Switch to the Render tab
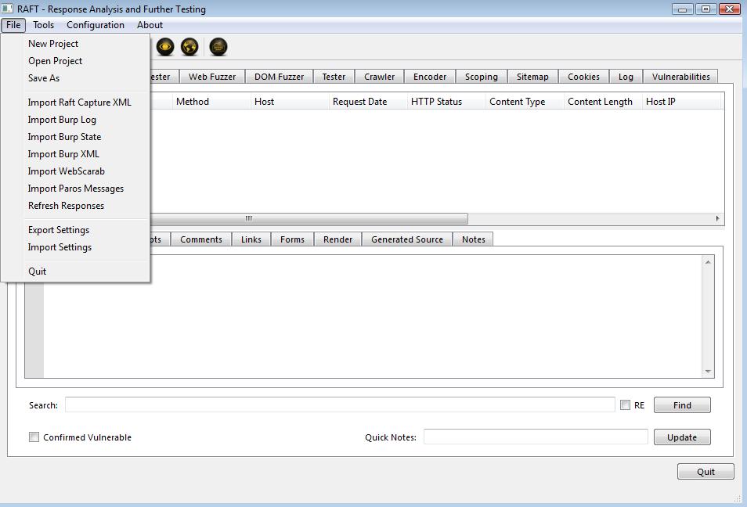 337,239
